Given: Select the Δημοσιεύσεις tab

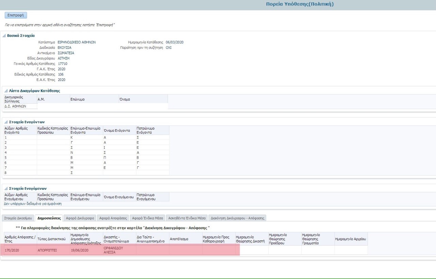Looking at the screenshot, I should [49, 218].
